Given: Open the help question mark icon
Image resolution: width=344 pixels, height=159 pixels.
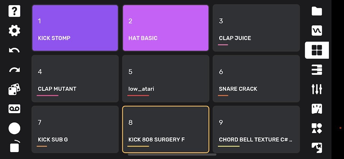Looking at the screenshot, I should pyautogui.click(x=14, y=11).
